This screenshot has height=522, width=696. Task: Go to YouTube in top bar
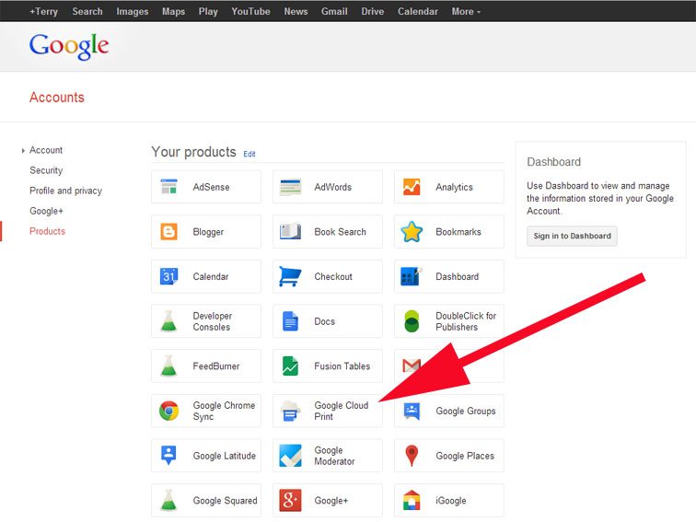point(250,12)
